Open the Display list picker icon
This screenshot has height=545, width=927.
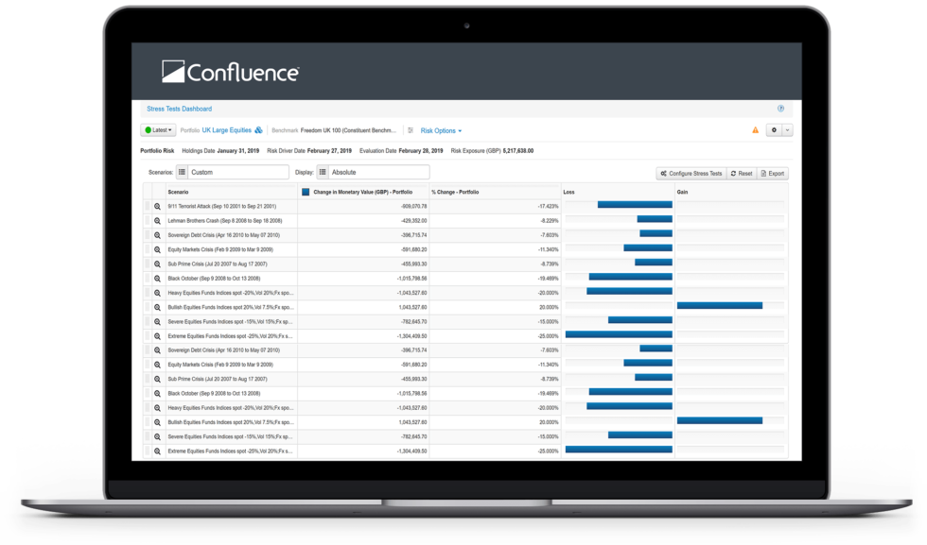click(323, 173)
